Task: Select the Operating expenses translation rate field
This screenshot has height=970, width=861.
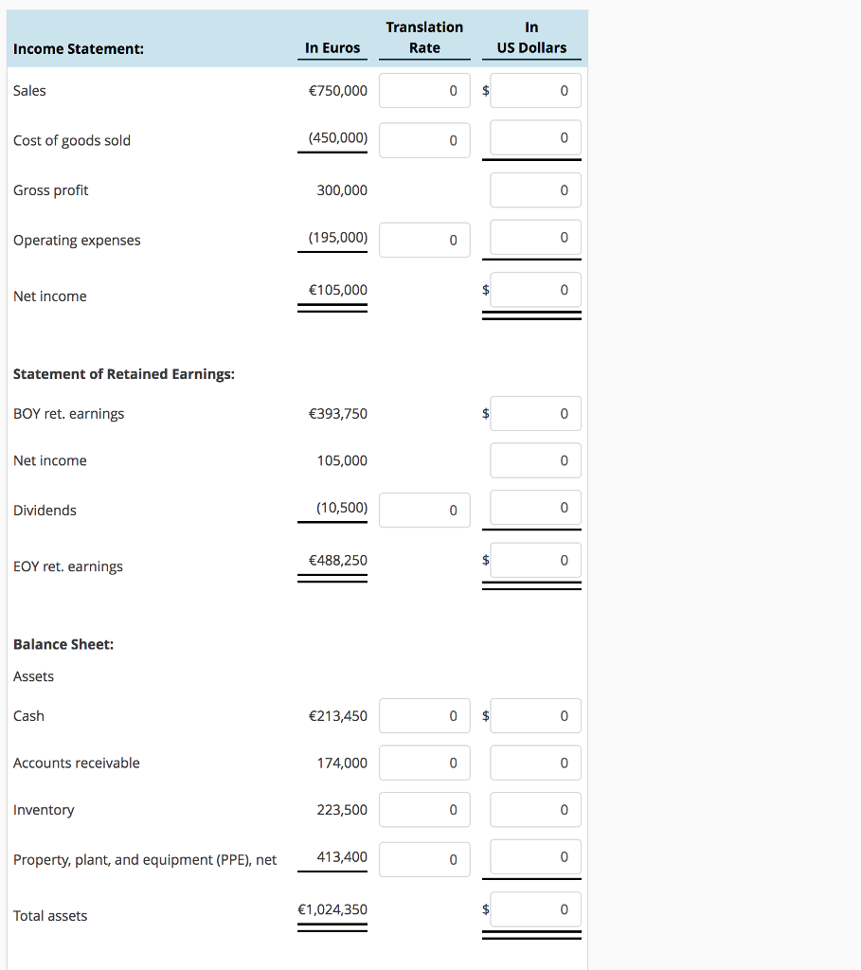Action: pyautogui.click(x=424, y=240)
